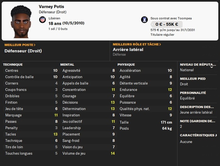Open the Niveau de réputation dropdown chevron
Screen dimensions: 220x166
point(212,67)
